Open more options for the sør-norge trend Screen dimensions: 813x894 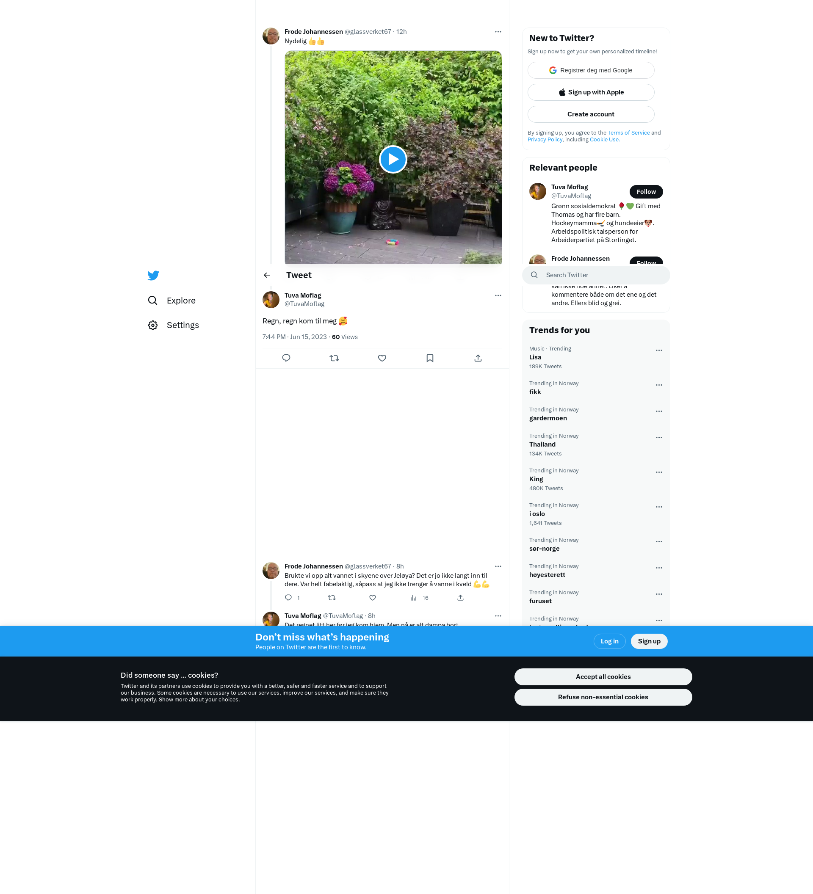click(658, 542)
